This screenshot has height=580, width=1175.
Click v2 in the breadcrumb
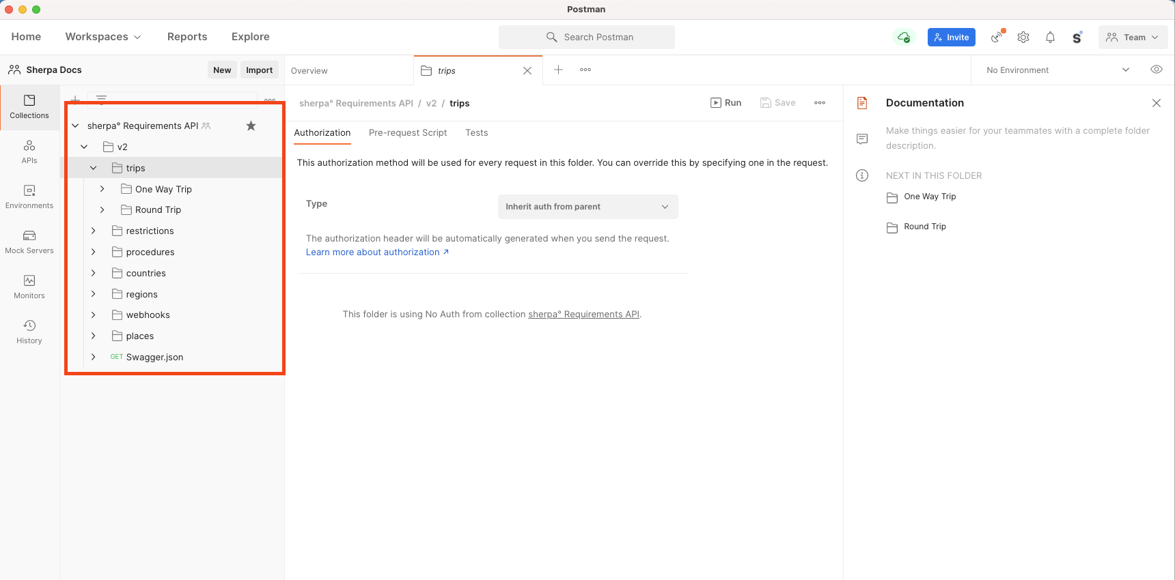tap(431, 103)
